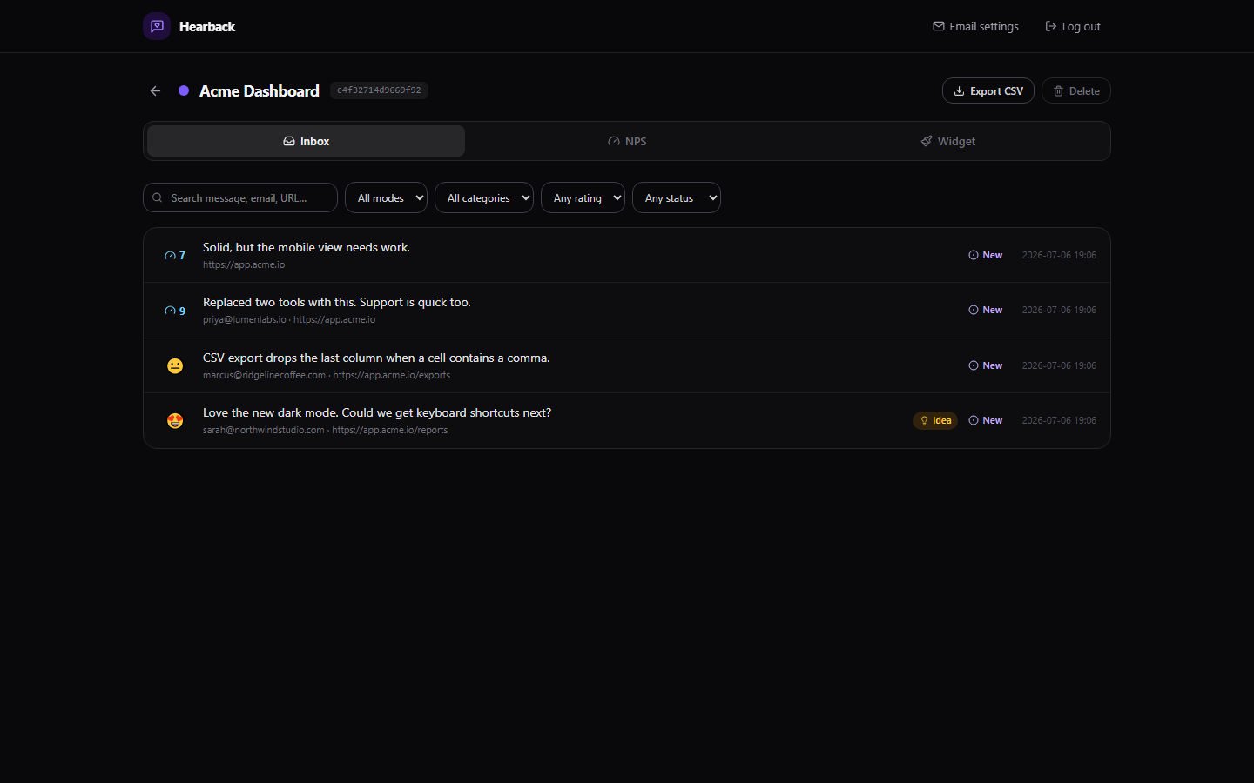
Task: Click New status on the dark mode row
Action: [x=986, y=420]
